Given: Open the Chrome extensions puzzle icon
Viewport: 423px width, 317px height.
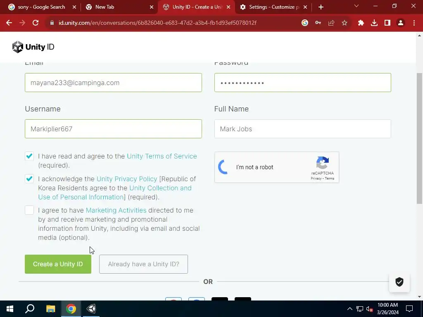Looking at the screenshot, I should [361, 23].
